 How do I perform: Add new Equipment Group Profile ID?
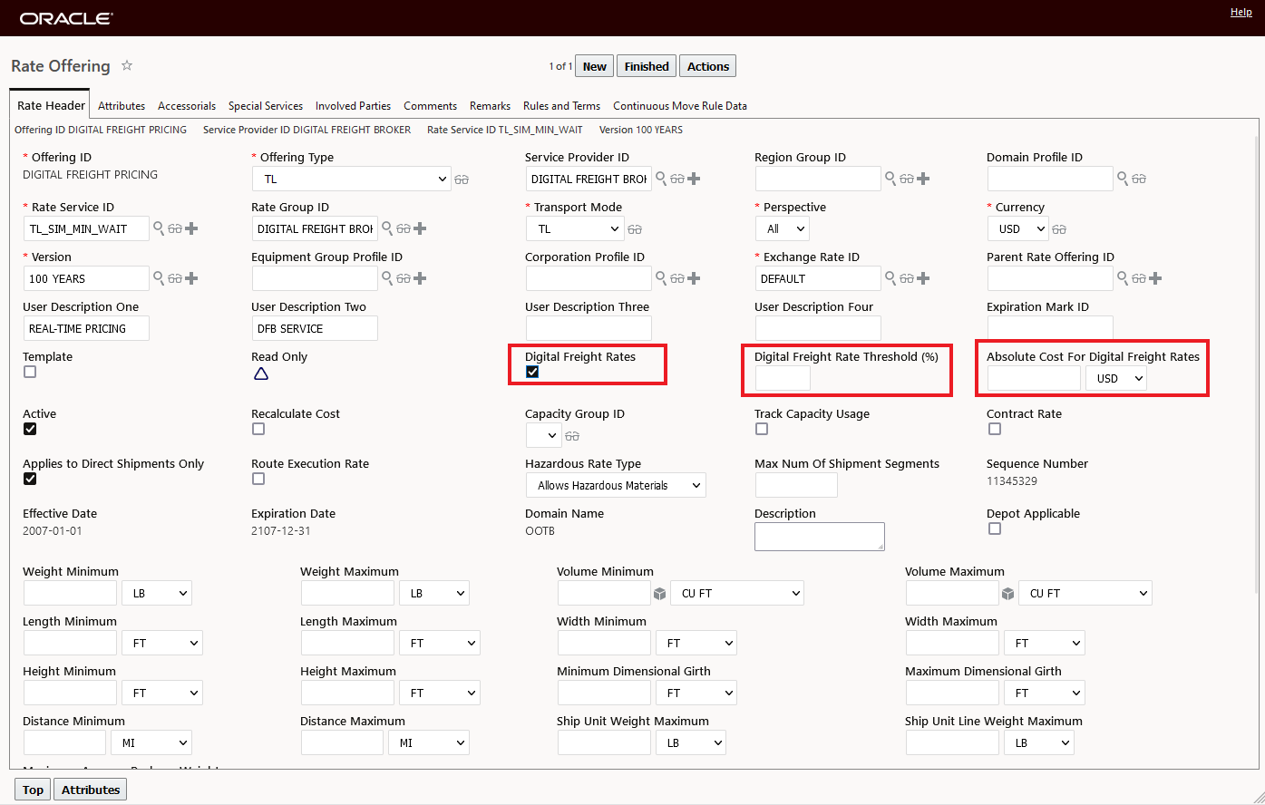420,278
